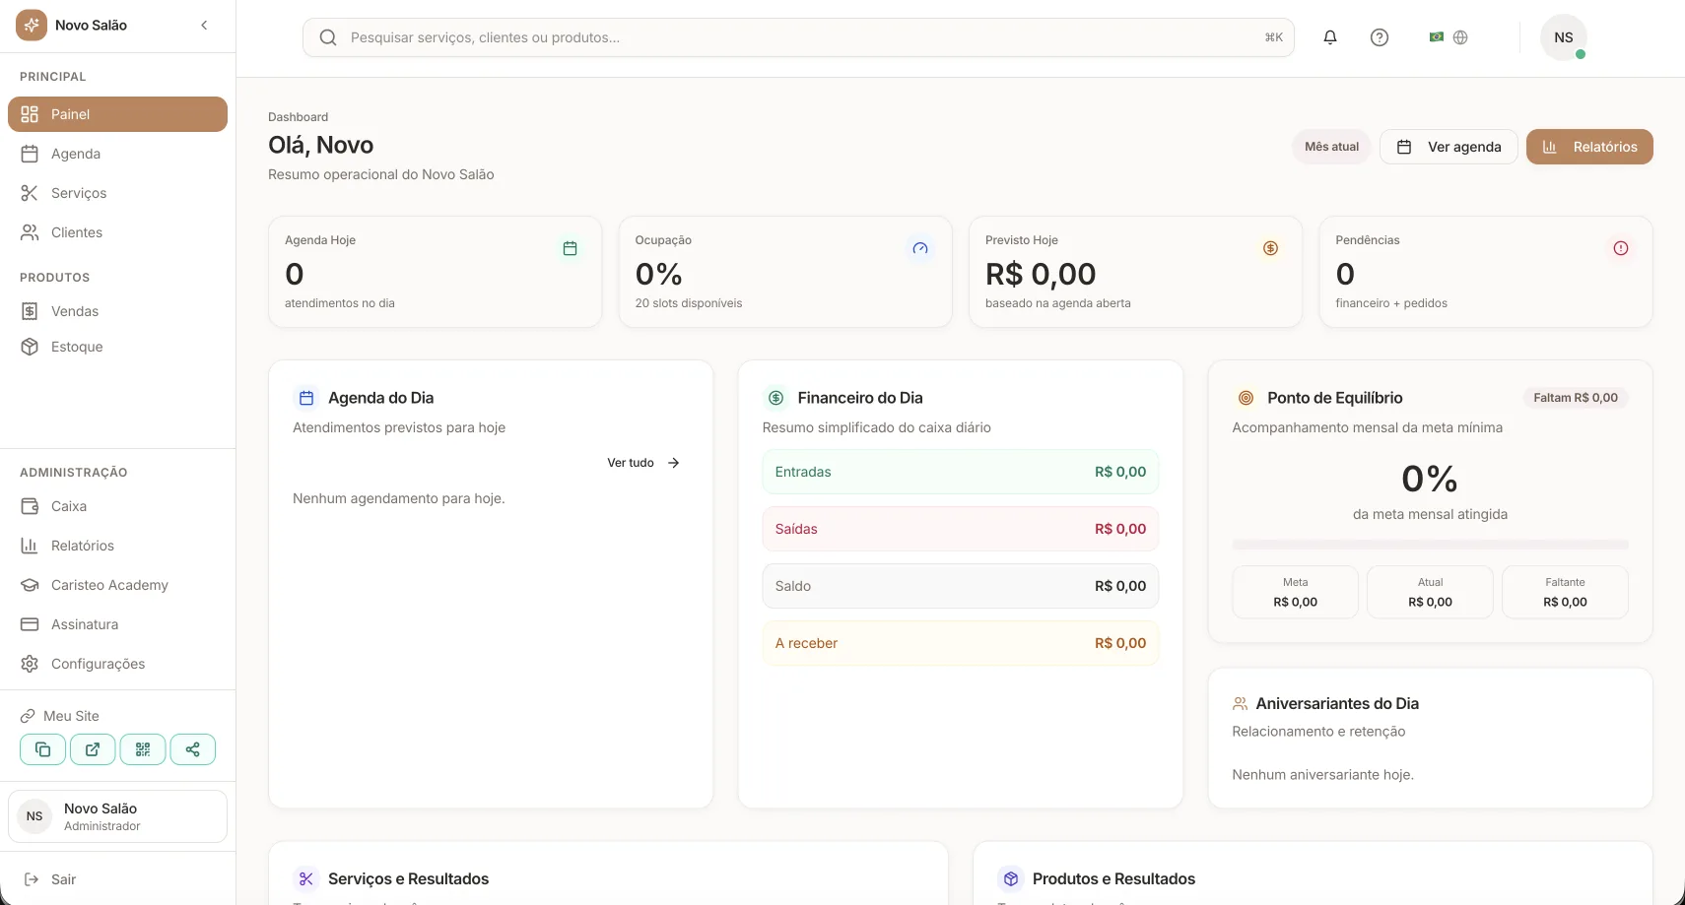
Task: Show the Meu Site QR code icon
Action: click(143, 749)
